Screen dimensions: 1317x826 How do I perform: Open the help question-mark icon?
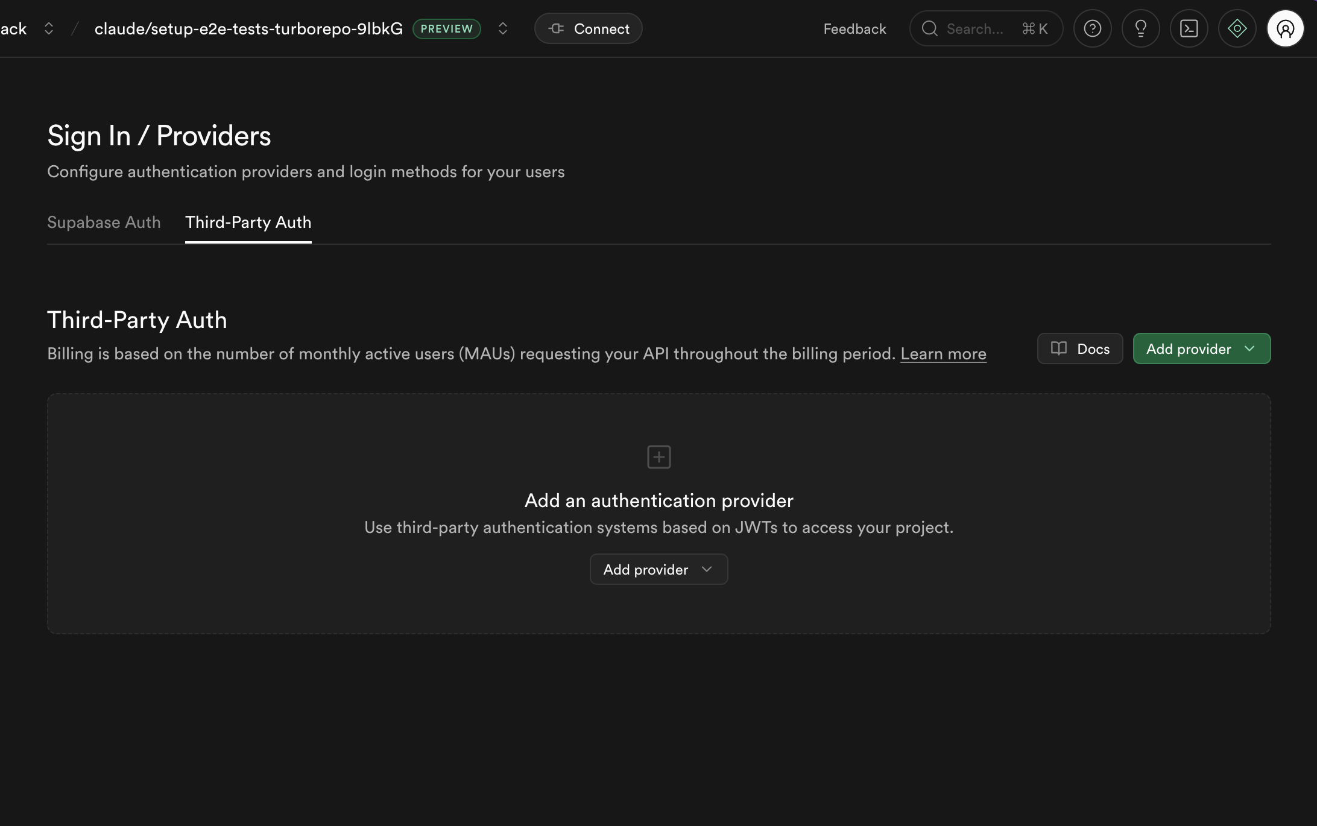coord(1092,28)
